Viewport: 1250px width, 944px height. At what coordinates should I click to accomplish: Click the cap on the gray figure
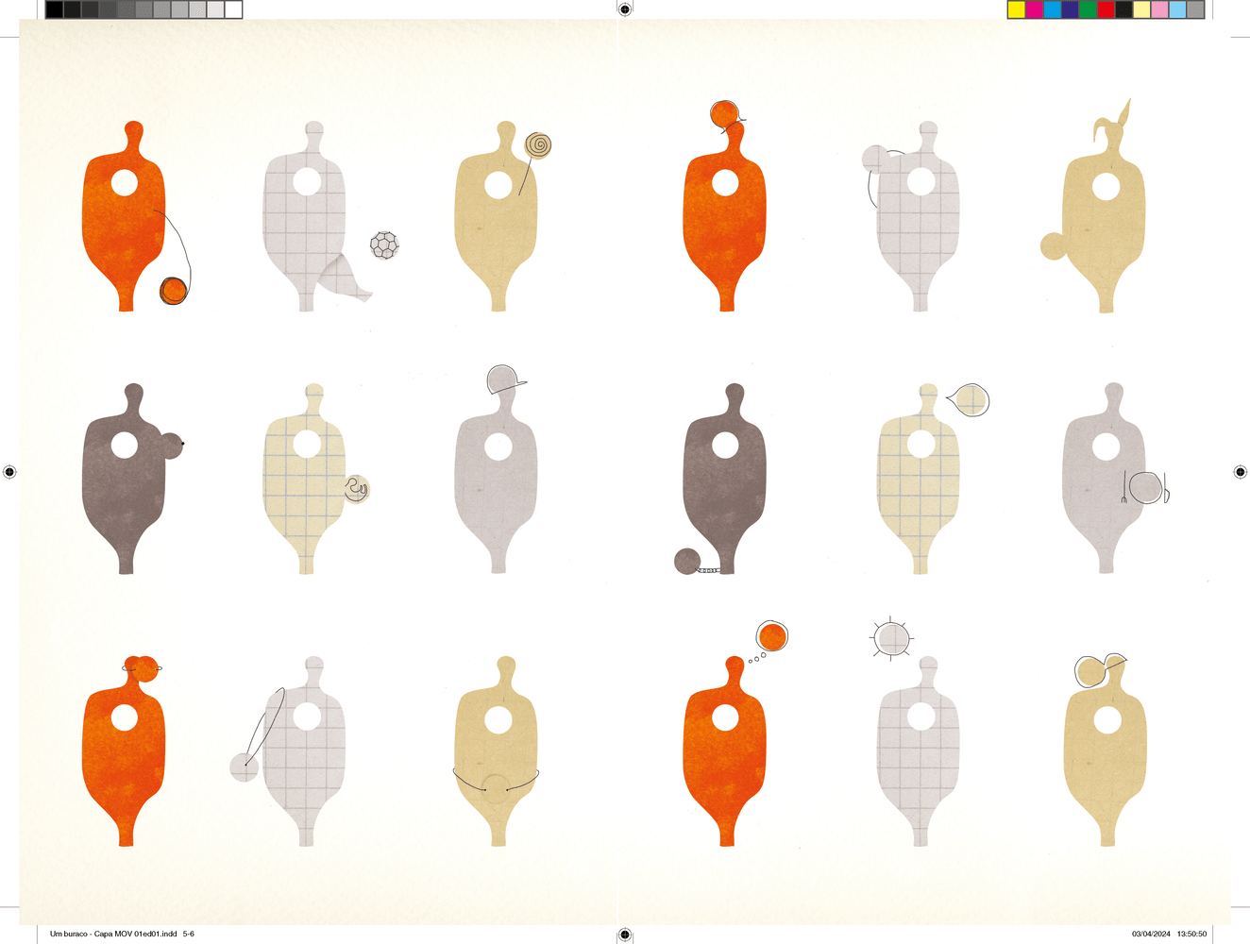504,379
